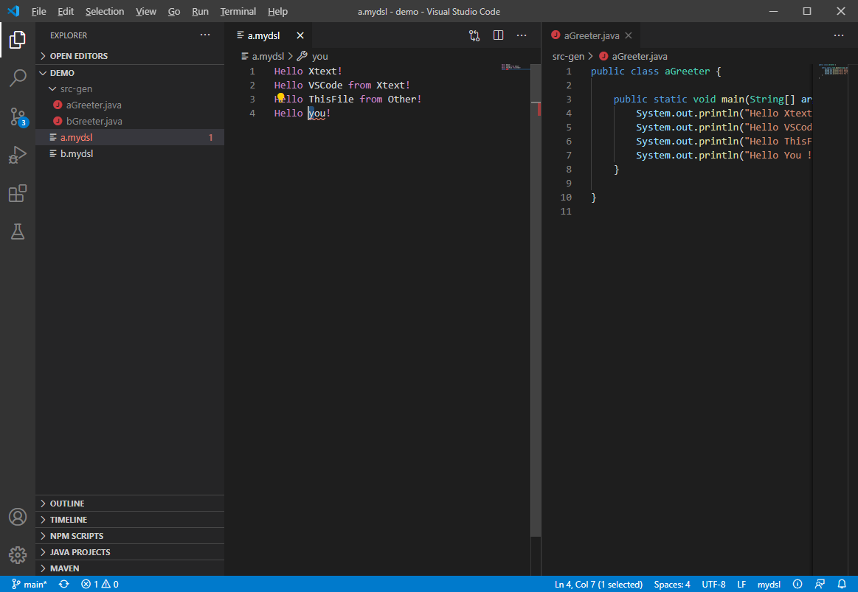Click the lightbulb quick fix icon
The width and height of the screenshot is (858, 592).
tap(280, 97)
